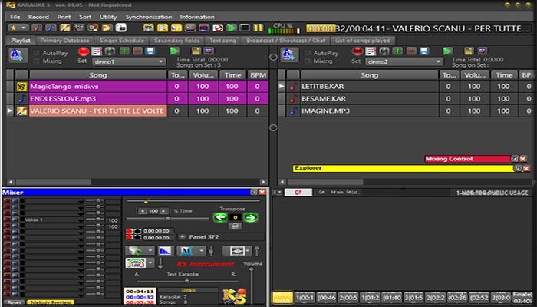Open the Utility menu

(x=108, y=17)
